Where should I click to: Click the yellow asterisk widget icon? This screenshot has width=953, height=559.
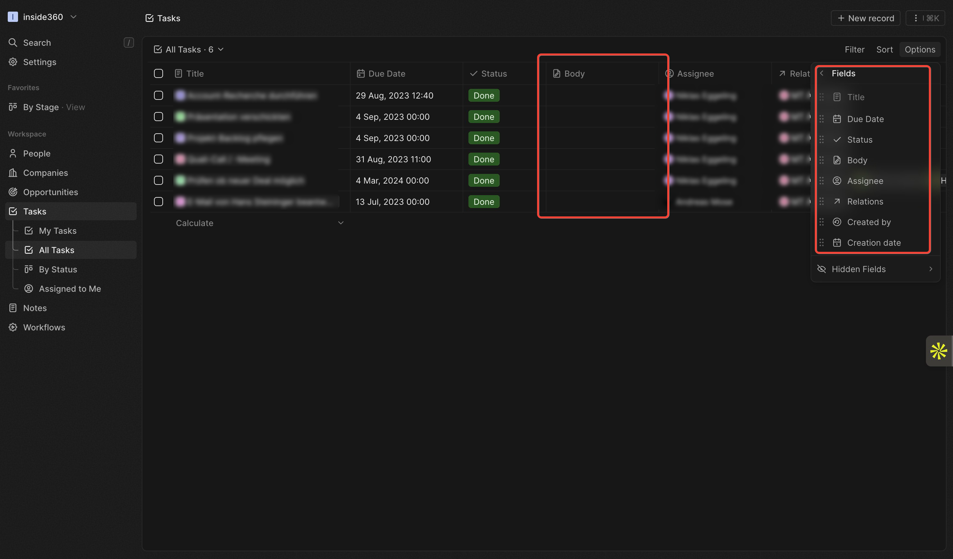938,351
